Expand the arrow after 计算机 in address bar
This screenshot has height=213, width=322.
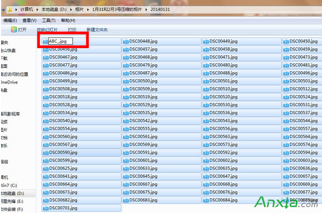pyautogui.click(x=38, y=10)
